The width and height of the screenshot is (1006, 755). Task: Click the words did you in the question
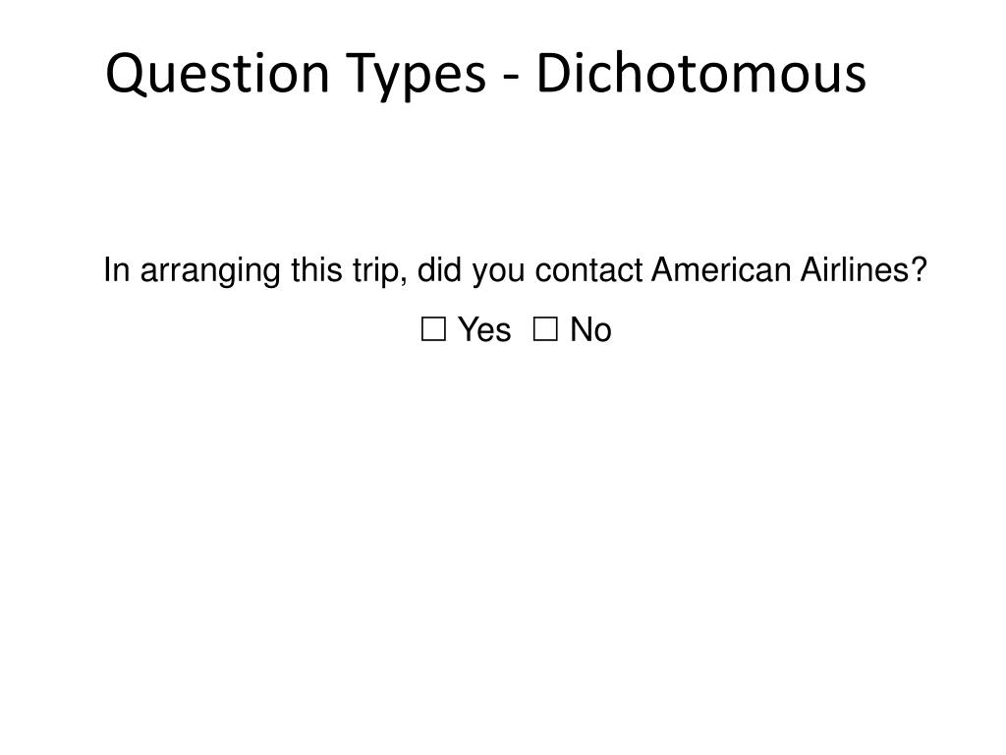(471, 271)
